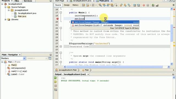Click the Re-run with different parameters icon
Screen dimensions: 176x99
point(56,82)
